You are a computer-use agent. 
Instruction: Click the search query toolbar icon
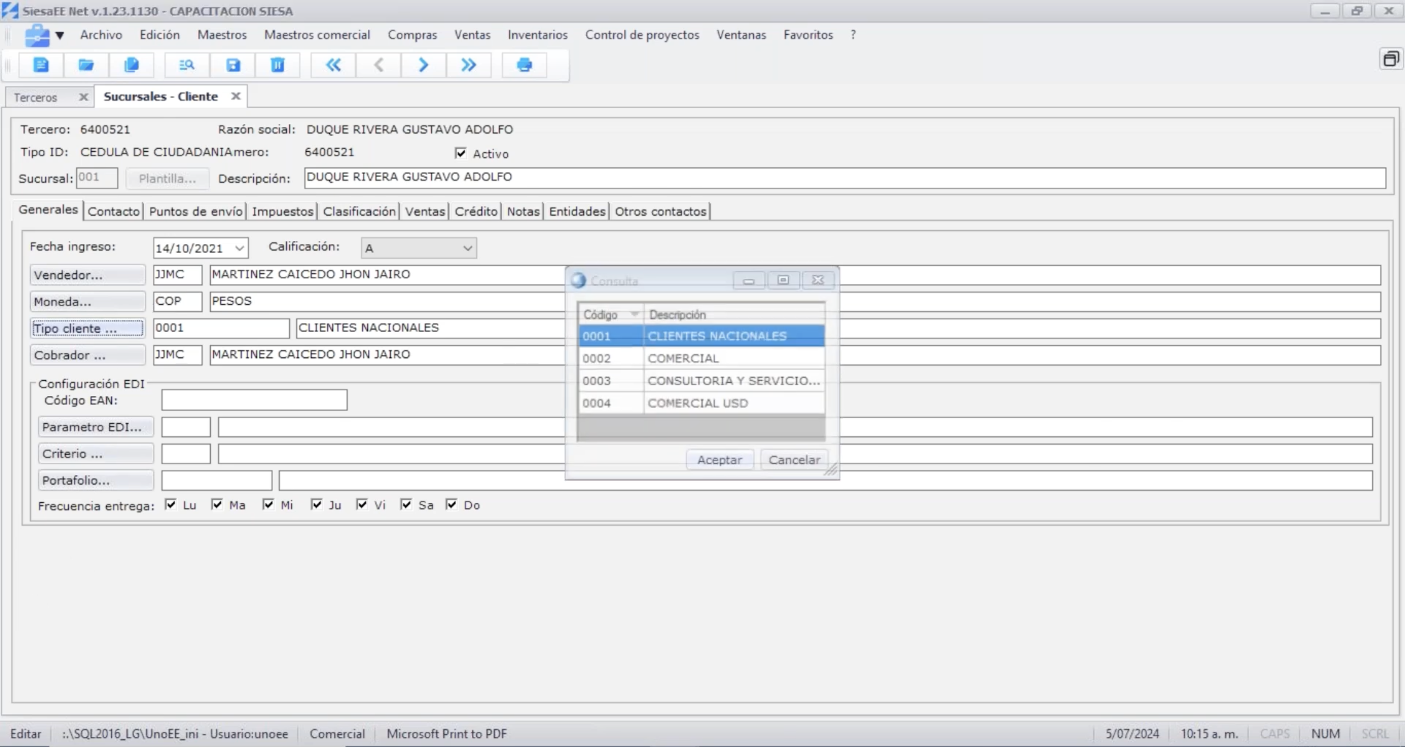click(x=187, y=65)
